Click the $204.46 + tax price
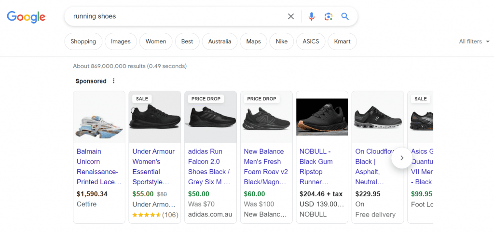Image resolution: width=494 pixels, height=232 pixels. coord(321,194)
